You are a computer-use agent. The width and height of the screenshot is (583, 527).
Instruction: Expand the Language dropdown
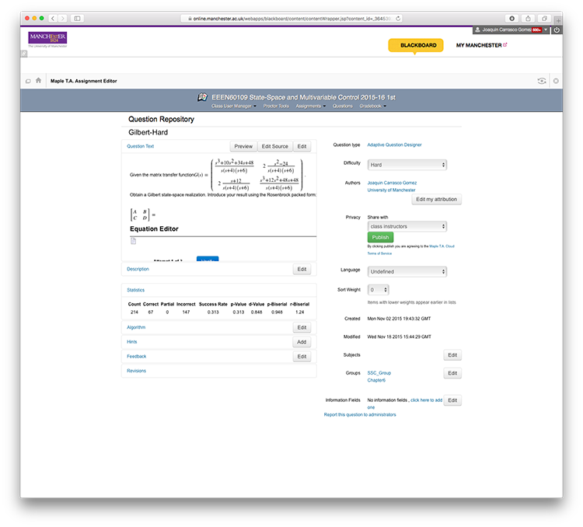click(407, 271)
